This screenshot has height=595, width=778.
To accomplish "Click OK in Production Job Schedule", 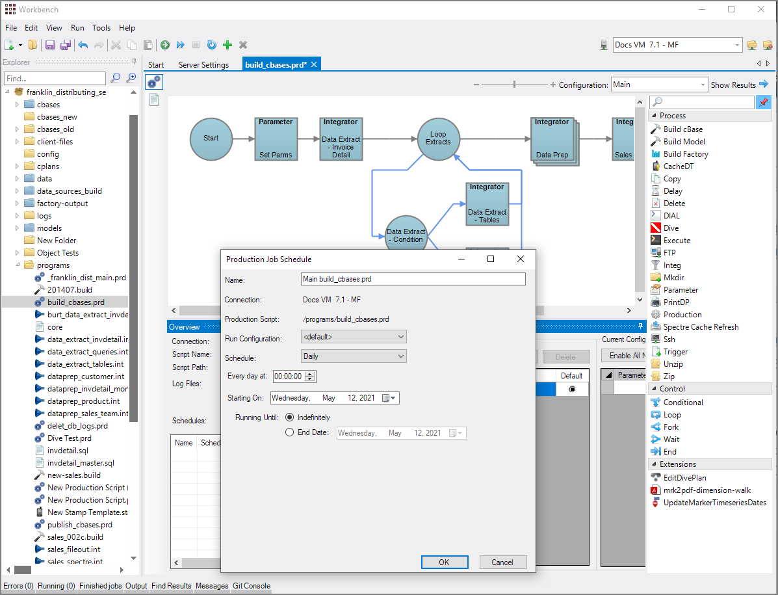I will coord(444,562).
